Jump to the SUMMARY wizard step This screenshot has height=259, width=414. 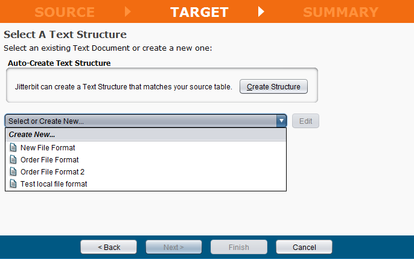340,11
